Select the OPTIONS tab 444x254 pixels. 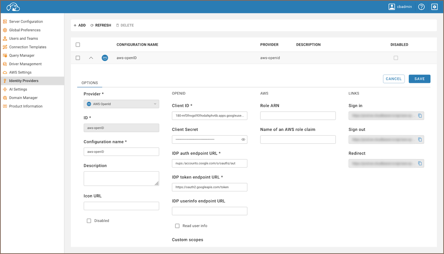(x=90, y=83)
